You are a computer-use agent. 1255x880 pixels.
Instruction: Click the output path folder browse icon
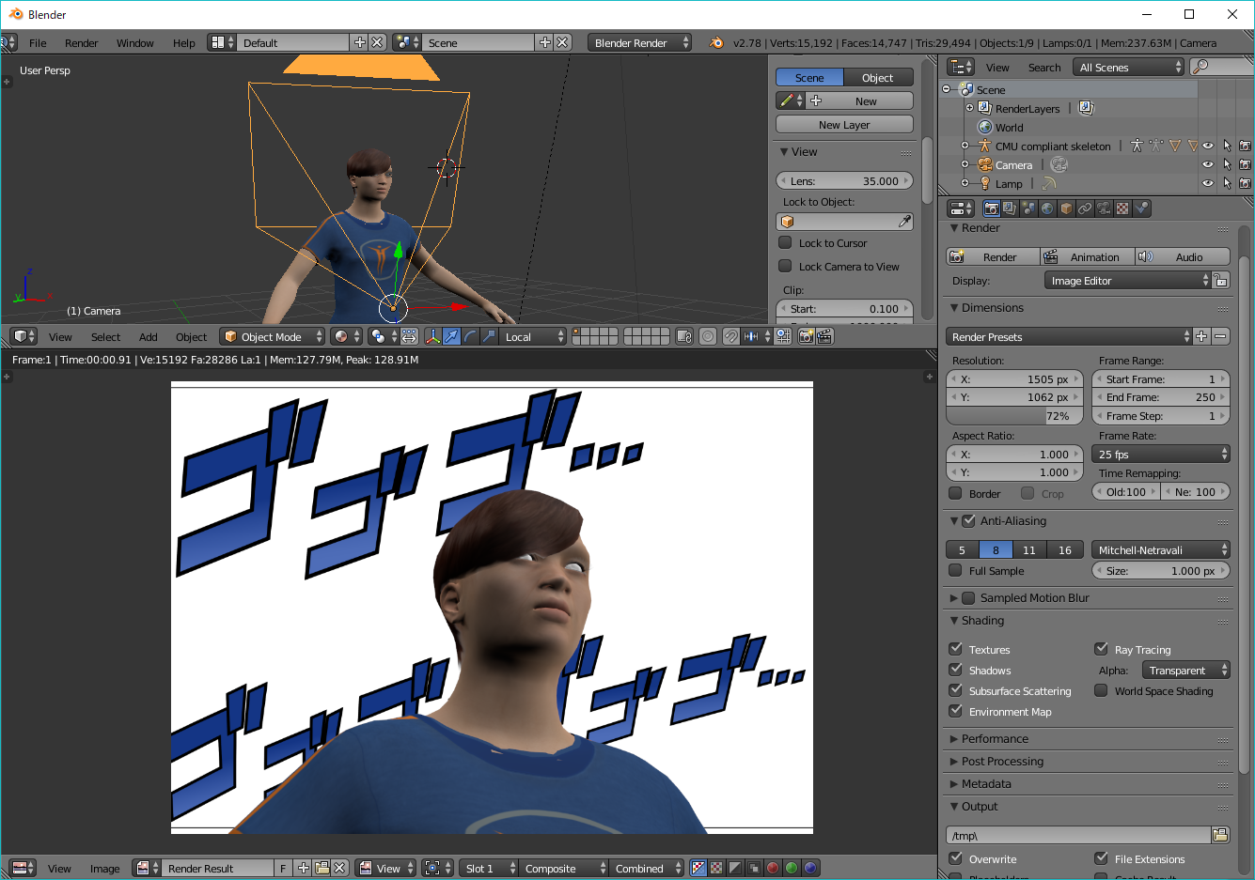pos(1220,835)
